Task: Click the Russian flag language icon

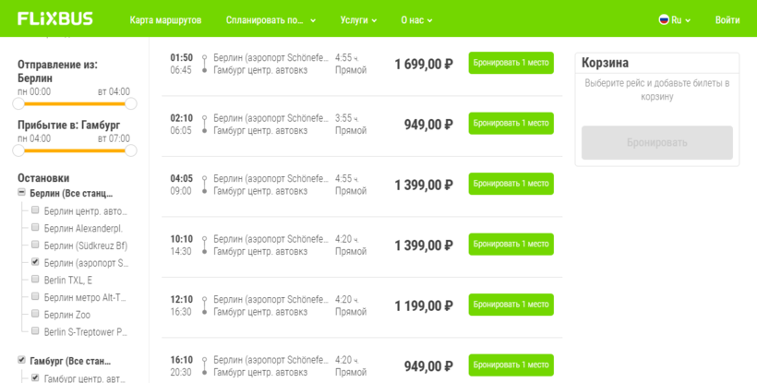Action: (664, 19)
